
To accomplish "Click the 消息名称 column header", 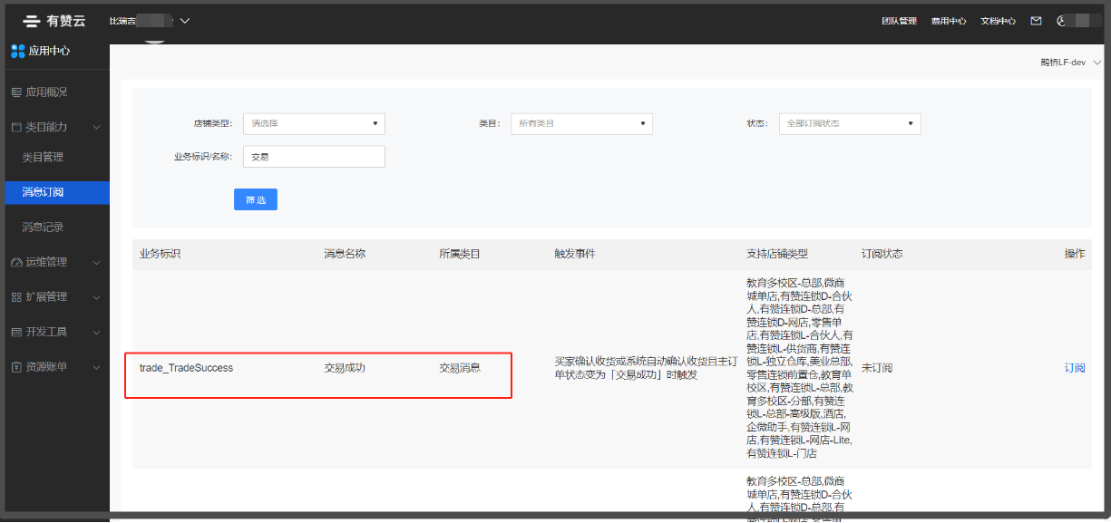I will (345, 254).
